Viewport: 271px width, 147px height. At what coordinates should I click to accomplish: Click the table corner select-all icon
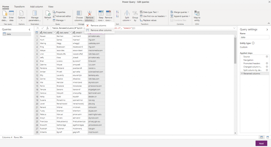click(37, 32)
